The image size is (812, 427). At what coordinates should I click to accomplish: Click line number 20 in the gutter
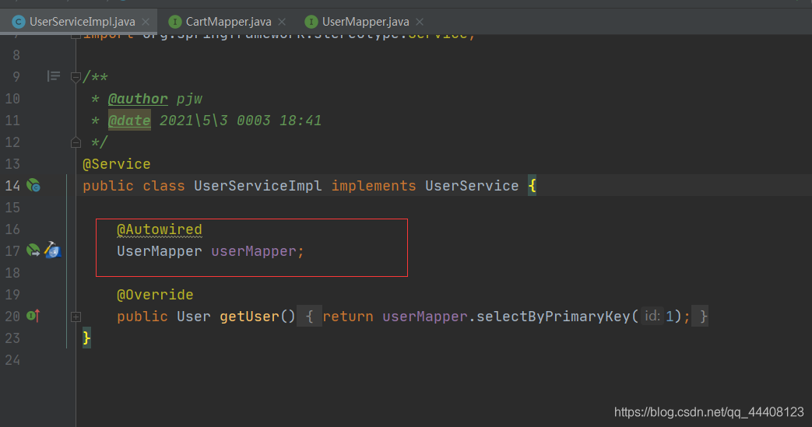coord(12,317)
